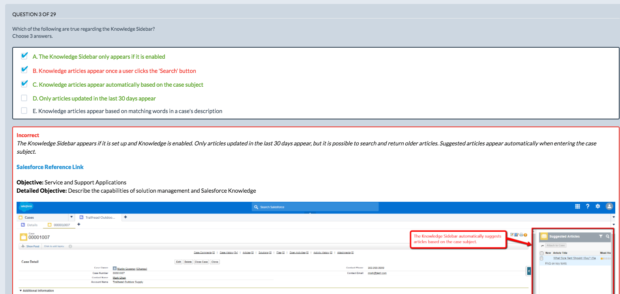
Task: Click answer D option text
Action: tap(94, 99)
